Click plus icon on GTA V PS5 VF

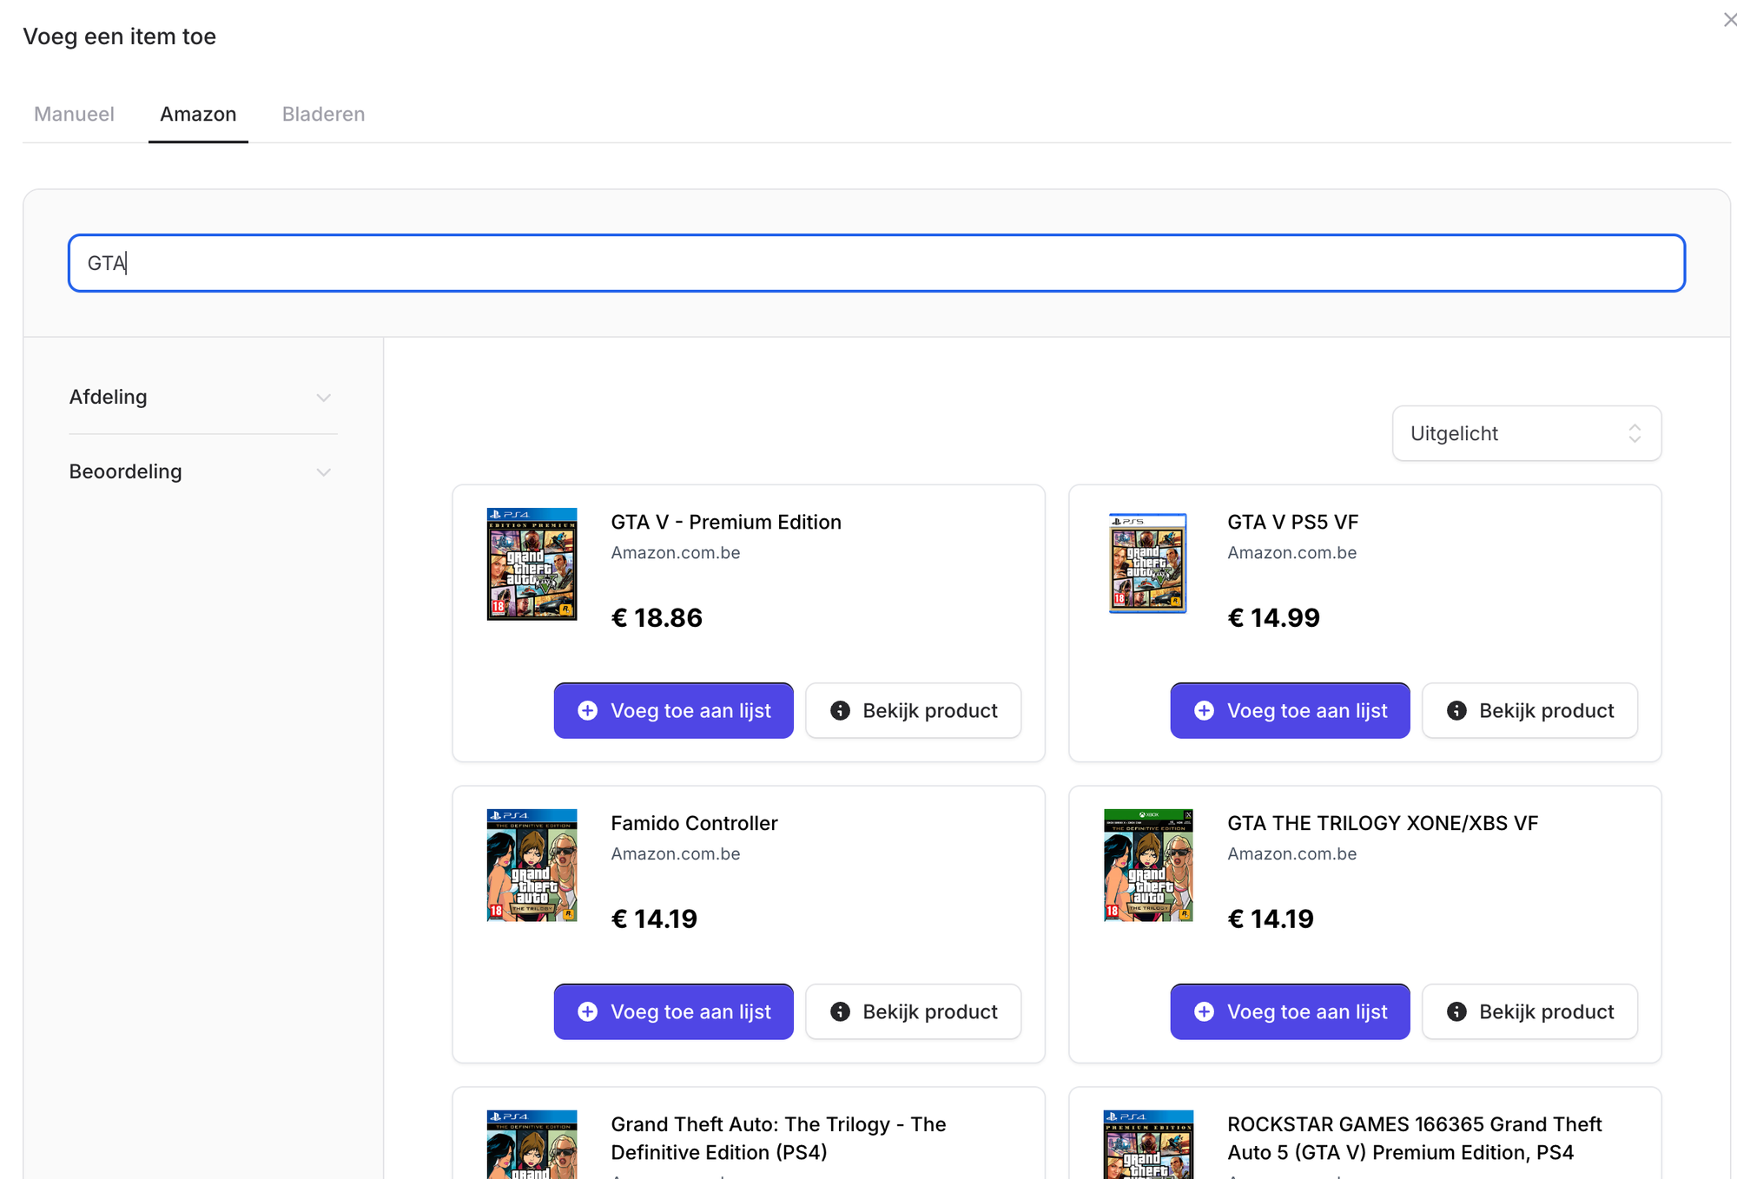tap(1204, 711)
